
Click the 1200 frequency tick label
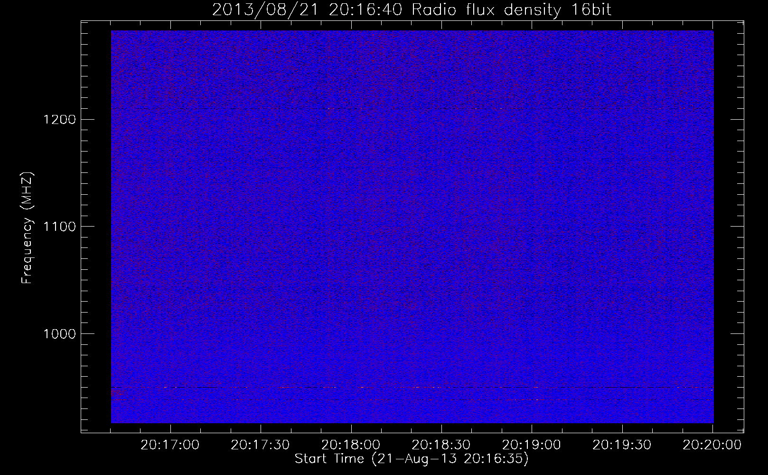tap(59, 119)
